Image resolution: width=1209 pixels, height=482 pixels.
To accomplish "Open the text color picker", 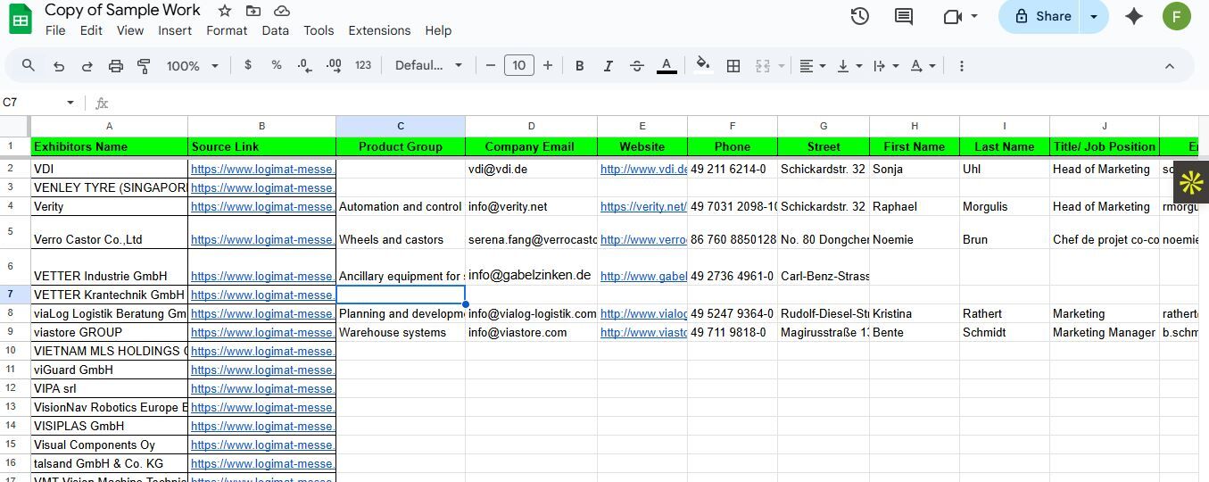I will [667, 65].
